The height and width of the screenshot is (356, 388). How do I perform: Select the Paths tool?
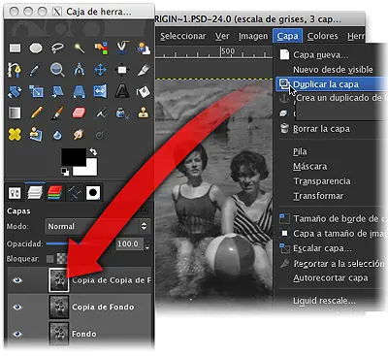coord(15,70)
